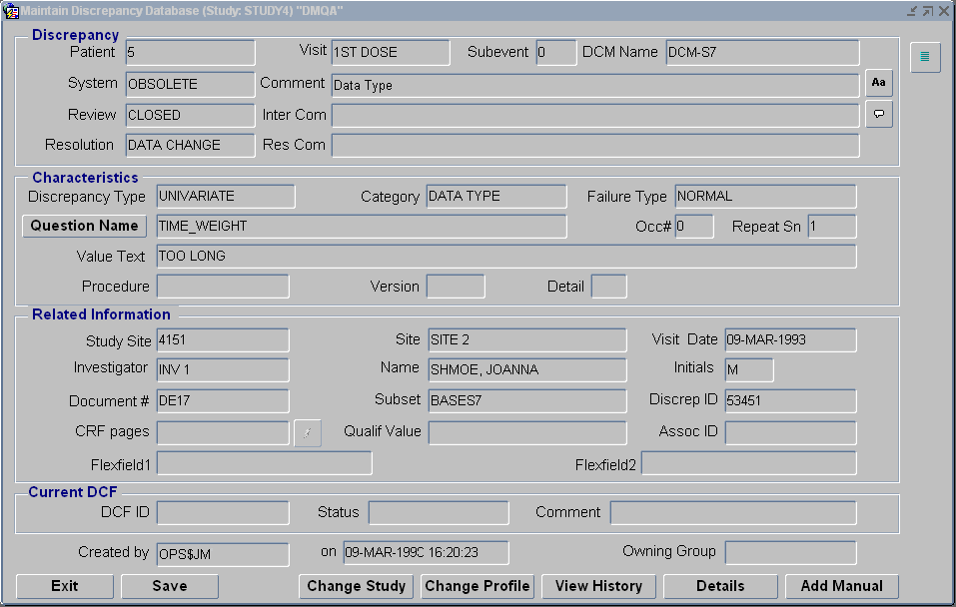Select the Comment field containing Data Type
This screenshot has height=607, width=956.
click(x=594, y=85)
